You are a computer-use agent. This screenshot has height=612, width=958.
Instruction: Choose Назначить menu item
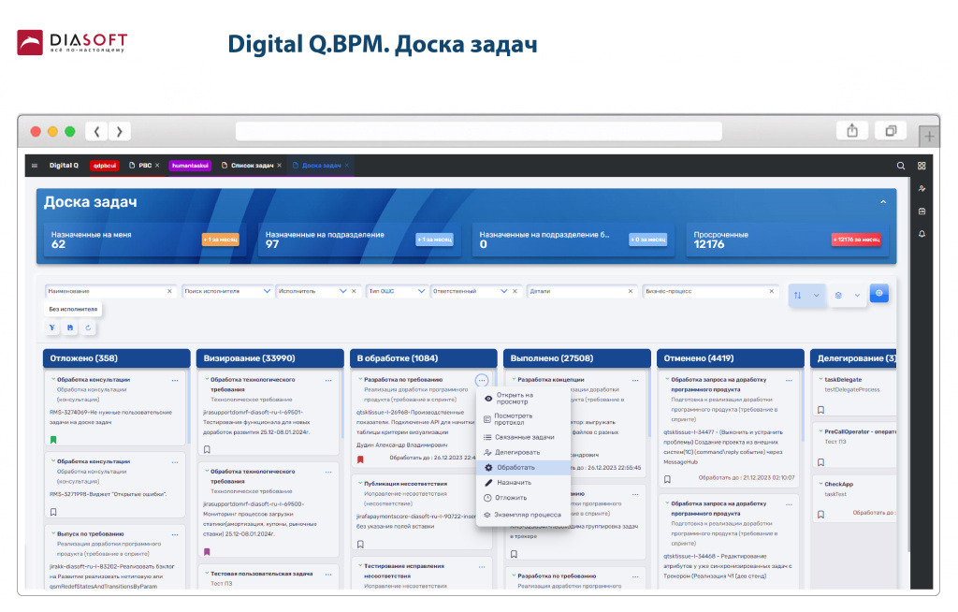523,483
